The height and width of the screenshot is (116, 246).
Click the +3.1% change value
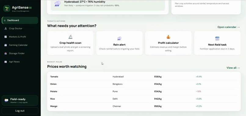[198, 84]
